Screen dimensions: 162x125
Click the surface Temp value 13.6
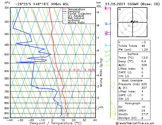click(x=144, y=58)
